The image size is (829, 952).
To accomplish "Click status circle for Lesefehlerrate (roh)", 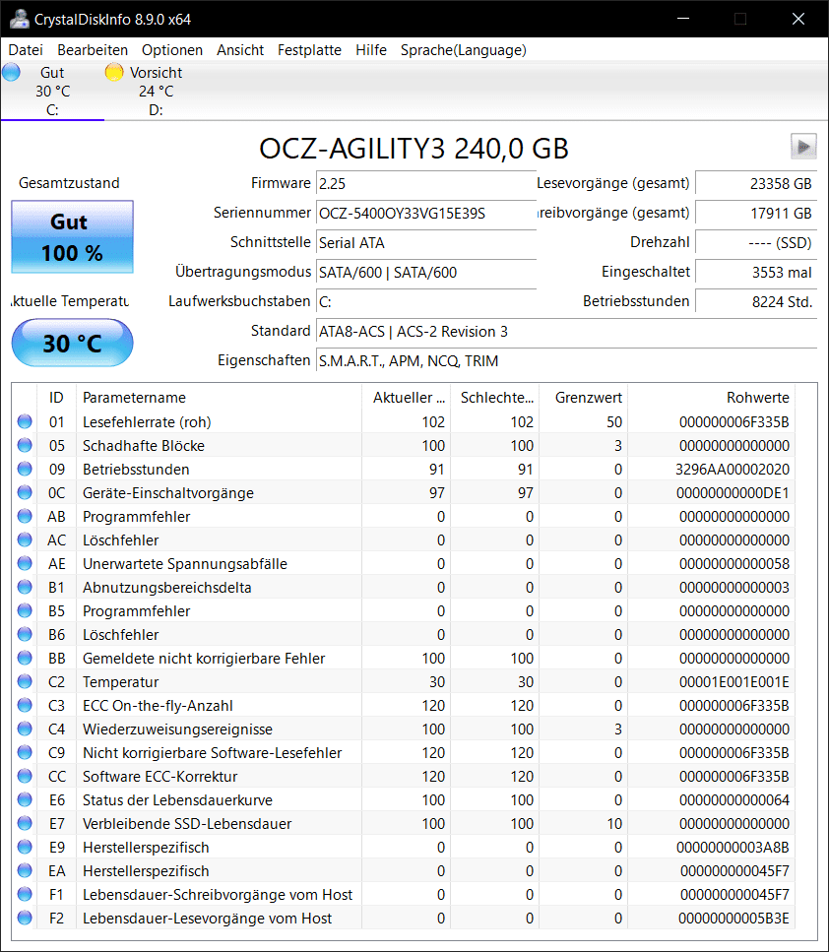I will (x=25, y=421).
